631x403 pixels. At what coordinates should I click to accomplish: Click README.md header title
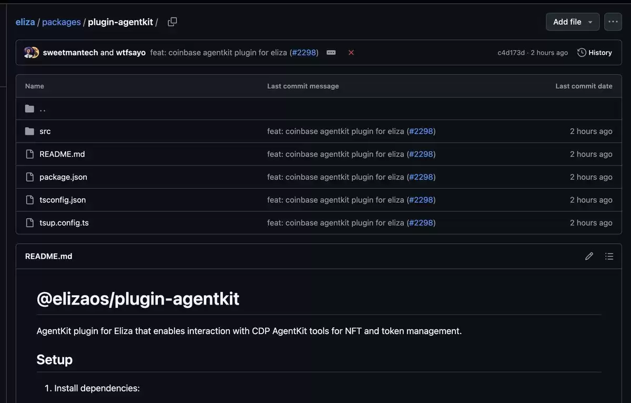(x=48, y=256)
